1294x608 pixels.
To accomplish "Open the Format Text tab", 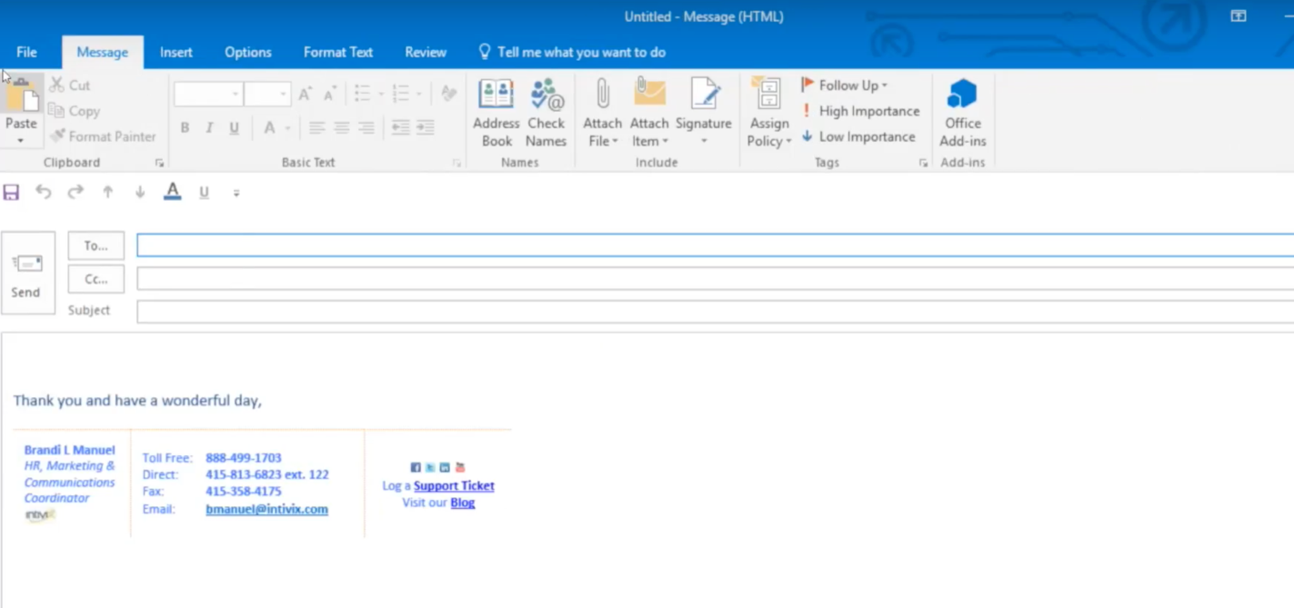I will click(337, 52).
